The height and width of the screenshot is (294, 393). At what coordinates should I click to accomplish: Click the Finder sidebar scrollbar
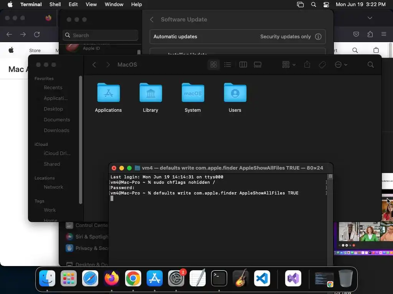(81, 140)
